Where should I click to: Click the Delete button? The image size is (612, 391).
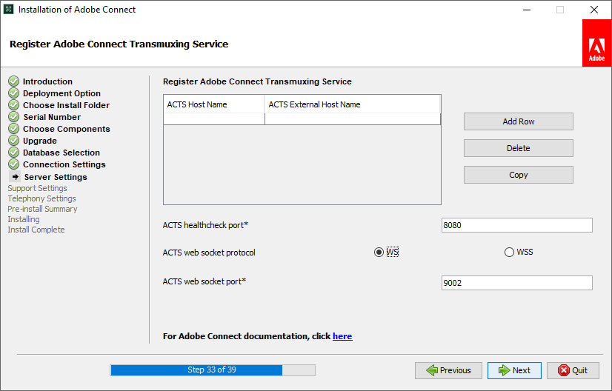(519, 148)
